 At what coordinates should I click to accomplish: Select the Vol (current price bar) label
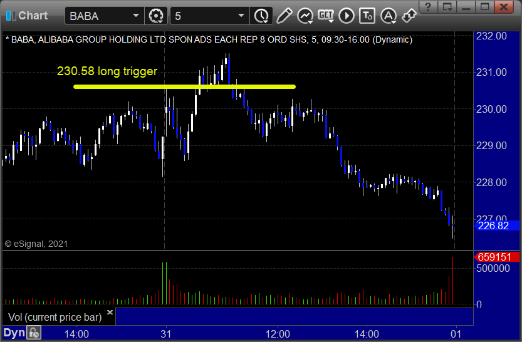(55, 317)
